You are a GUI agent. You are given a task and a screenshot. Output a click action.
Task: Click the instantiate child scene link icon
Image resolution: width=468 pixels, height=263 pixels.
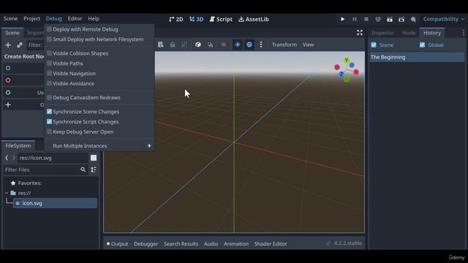20,45
